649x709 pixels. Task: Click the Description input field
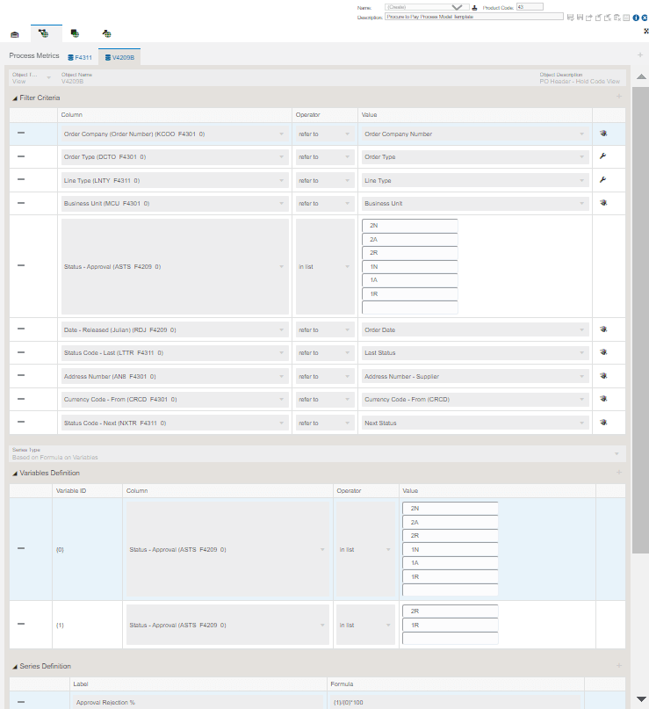coord(474,17)
